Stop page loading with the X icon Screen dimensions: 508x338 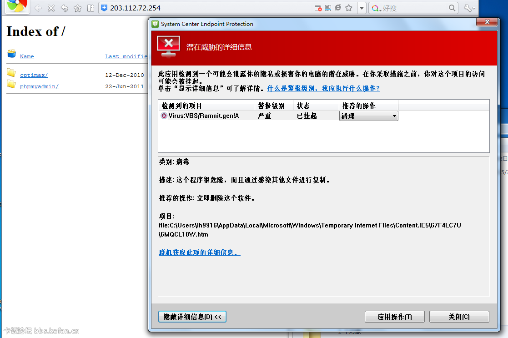[x=51, y=8]
